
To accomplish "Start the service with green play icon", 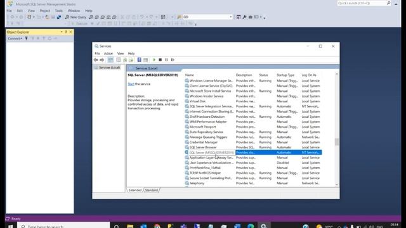I will click(154, 60).
